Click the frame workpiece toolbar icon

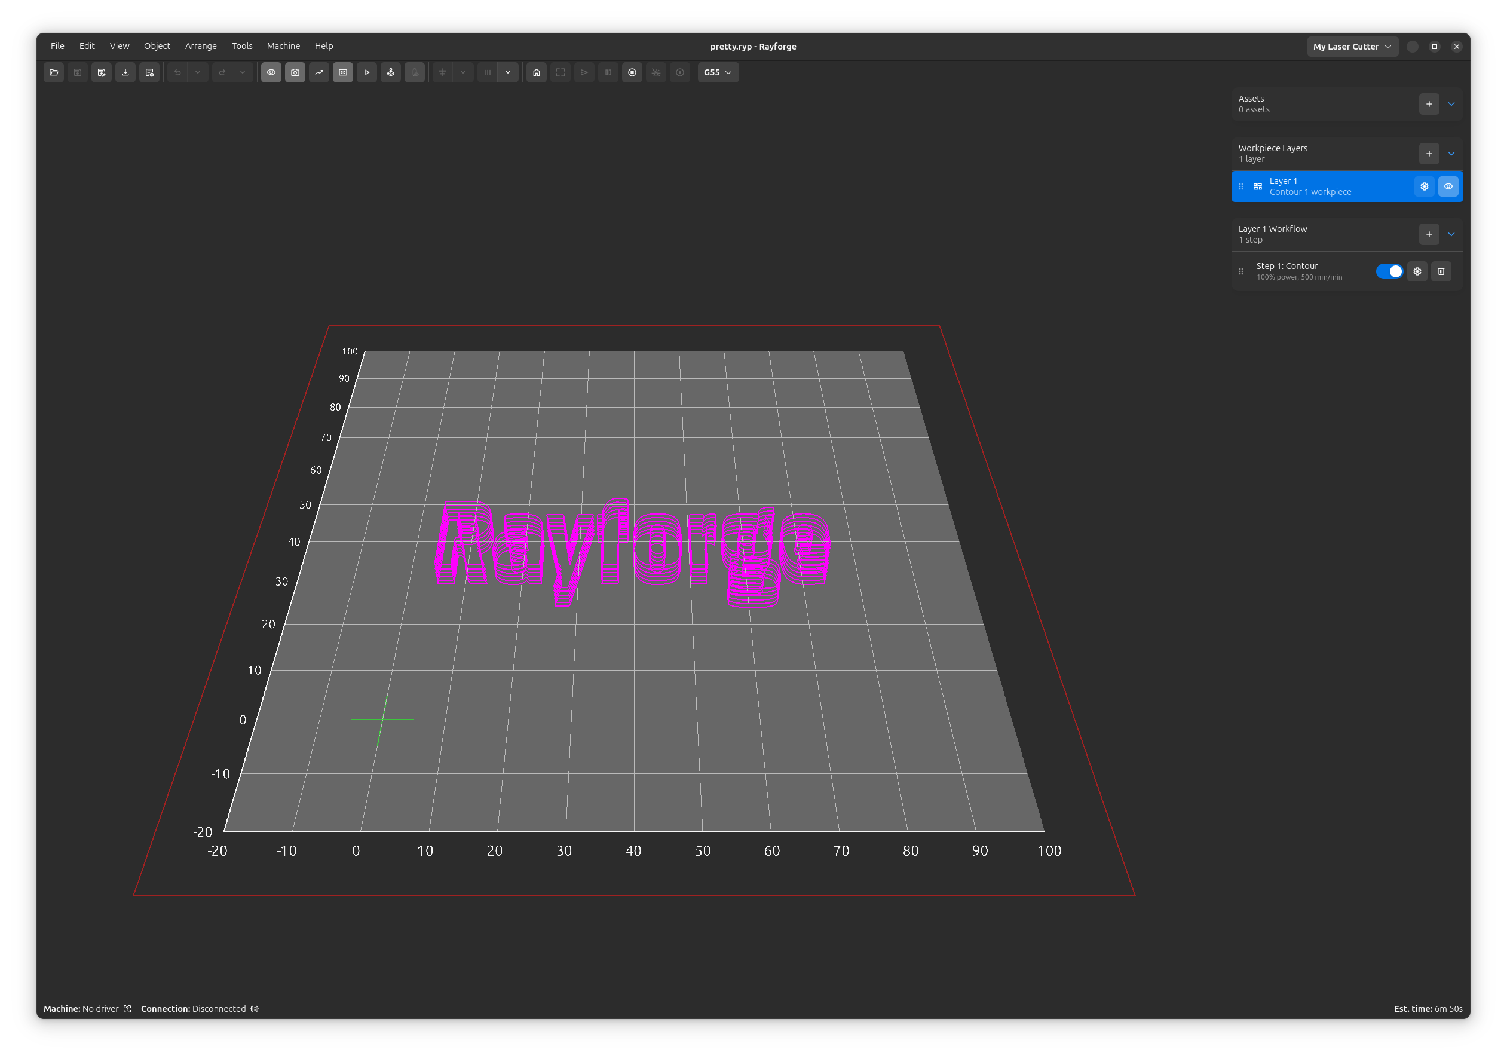560,72
